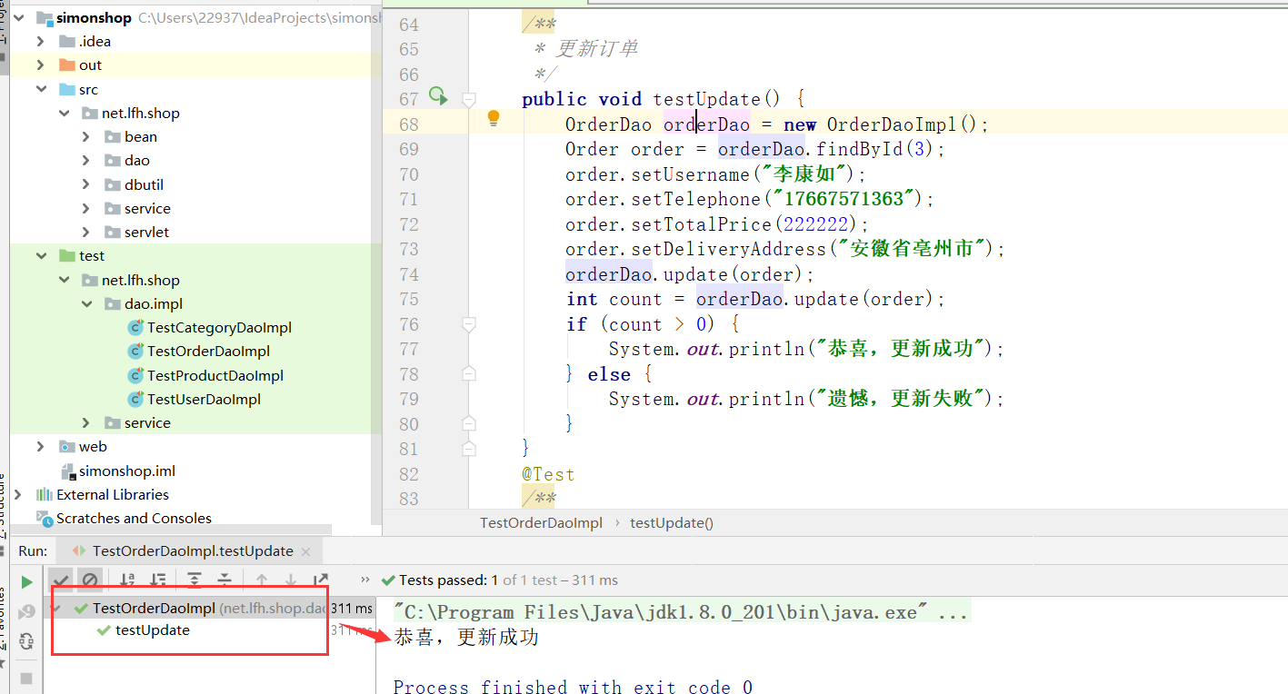Expand the dao package under src

coord(86,160)
